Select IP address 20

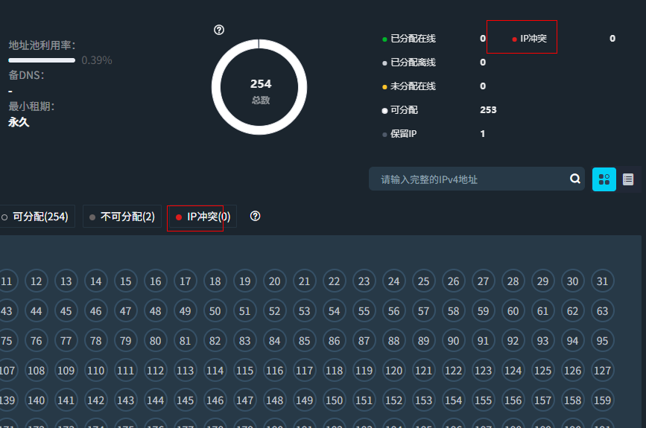tap(274, 281)
